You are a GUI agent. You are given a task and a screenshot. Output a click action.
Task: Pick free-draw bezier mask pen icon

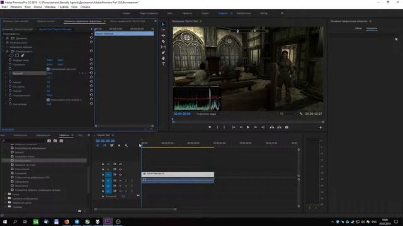pyautogui.click(x=23, y=56)
